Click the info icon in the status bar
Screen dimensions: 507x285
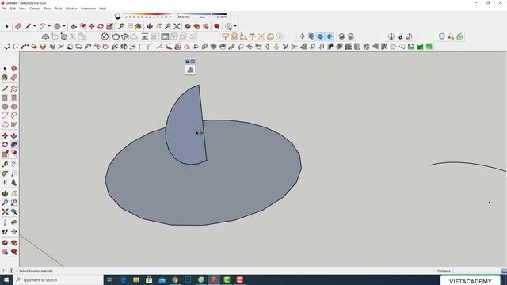point(11,271)
